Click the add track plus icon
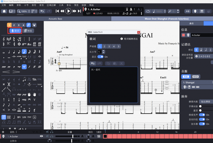This screenshot has height=143, width=213. (3, 132)
